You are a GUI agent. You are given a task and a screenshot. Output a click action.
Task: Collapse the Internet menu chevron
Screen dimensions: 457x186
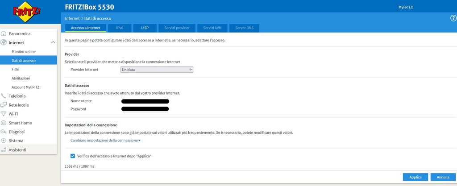pos(53,42)
